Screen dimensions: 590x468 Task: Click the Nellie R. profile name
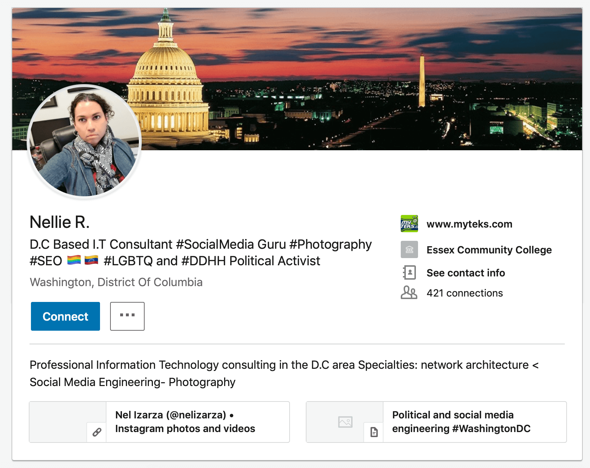click(x=60, y=222)
